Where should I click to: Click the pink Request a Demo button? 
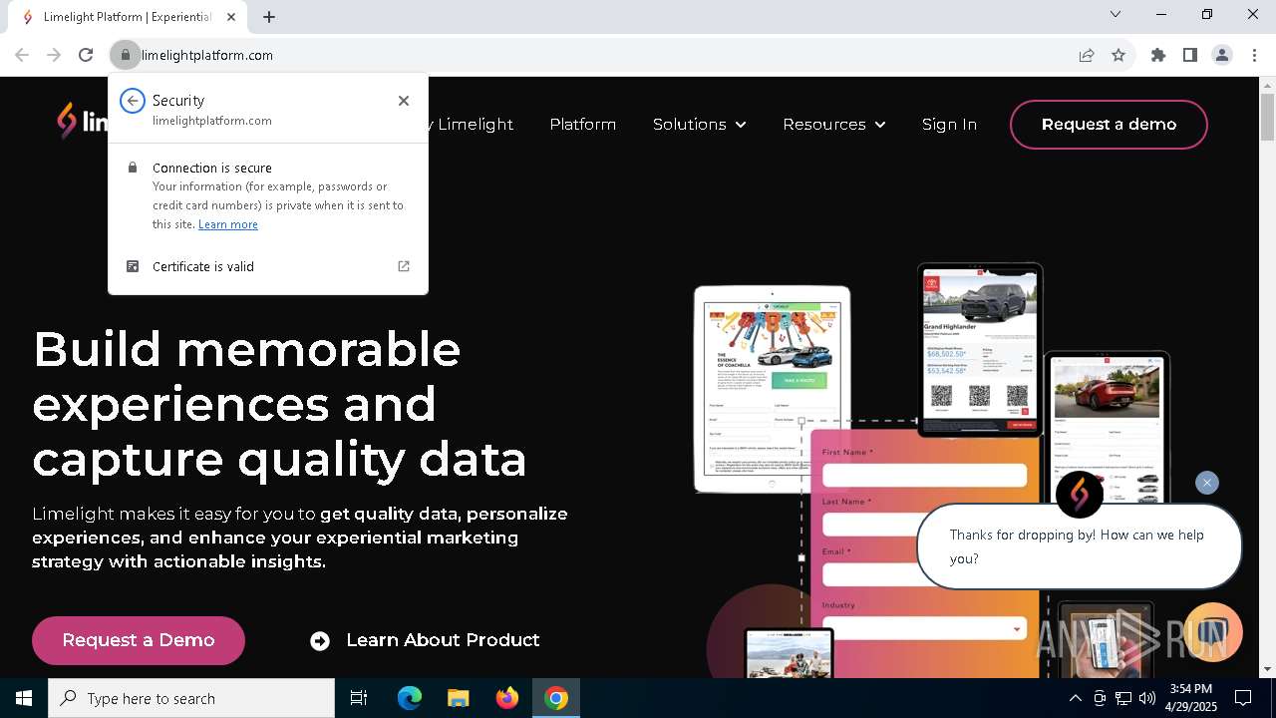point(139,640)
